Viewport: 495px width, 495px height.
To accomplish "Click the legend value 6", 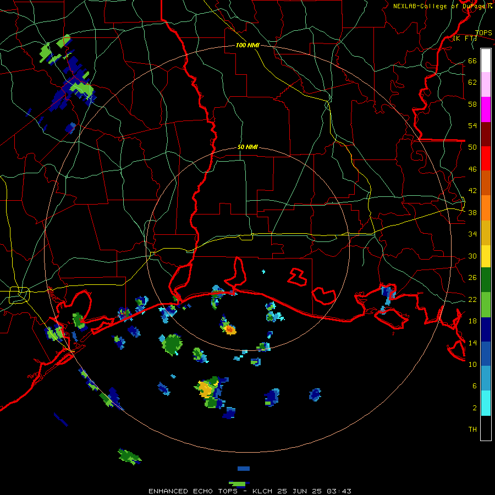I will click(474, 386).
